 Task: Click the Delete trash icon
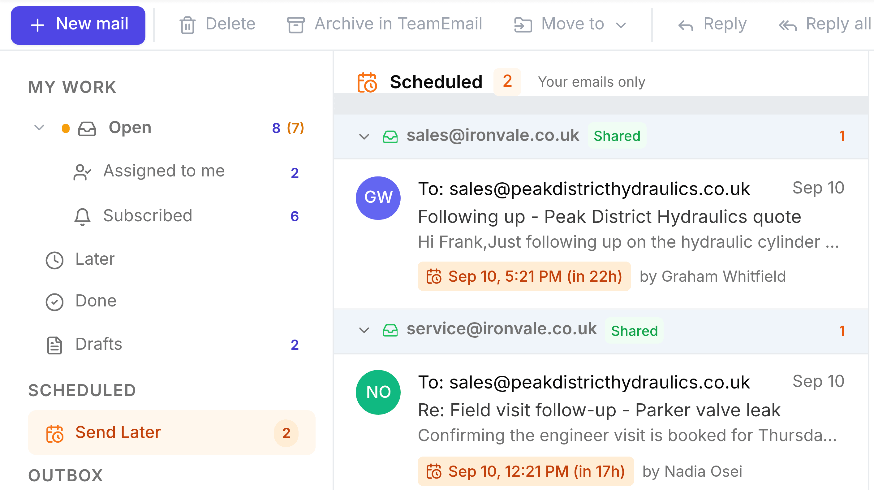(187, 25)
